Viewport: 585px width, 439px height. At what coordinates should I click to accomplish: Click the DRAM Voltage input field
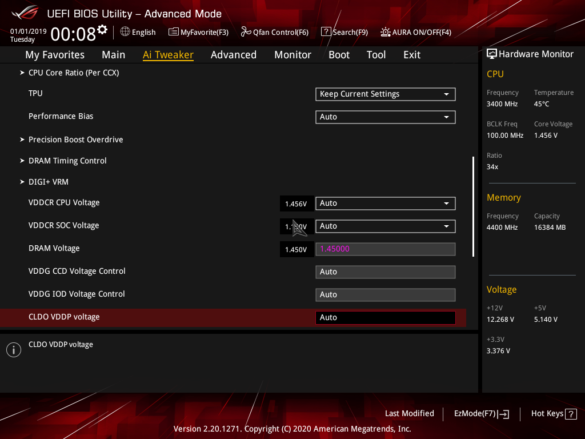(x=386, y=249)
